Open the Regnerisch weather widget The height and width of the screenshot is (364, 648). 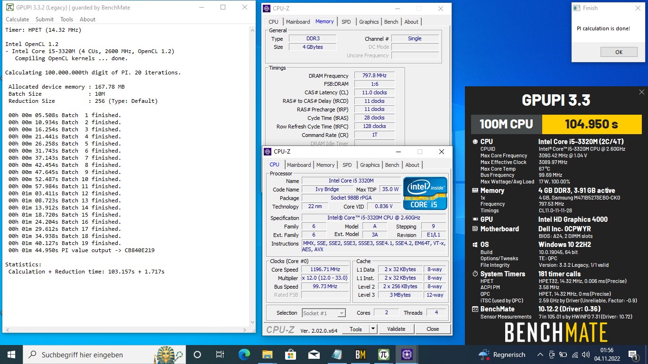[x=502, y=354]
